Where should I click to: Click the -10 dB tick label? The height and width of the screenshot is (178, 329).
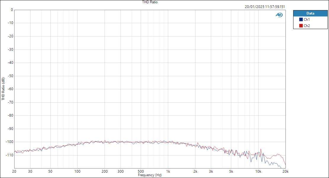(10, 23)
